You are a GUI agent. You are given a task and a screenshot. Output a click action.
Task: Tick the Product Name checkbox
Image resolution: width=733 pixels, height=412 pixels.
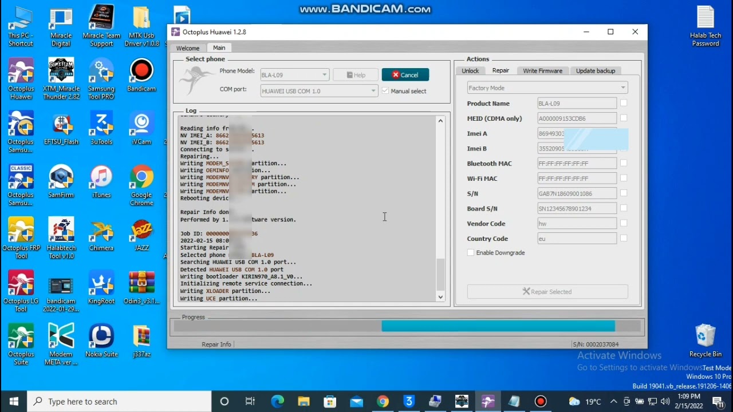[624, 103]
